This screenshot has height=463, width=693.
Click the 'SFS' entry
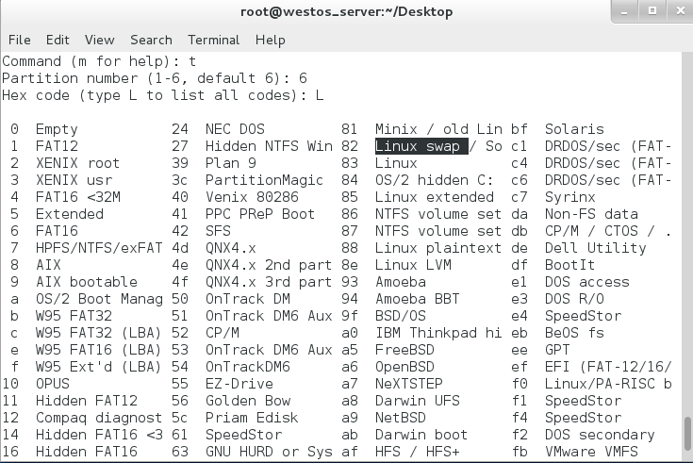point(218,231)
